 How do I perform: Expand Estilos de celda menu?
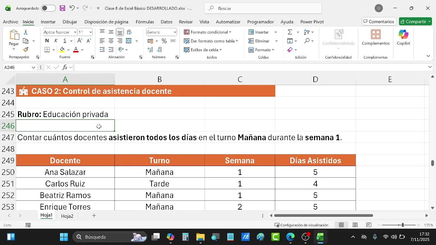pos(203,50)
